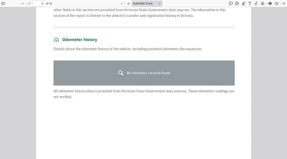287x159 pixels.
Task: Select the page number field
Action: (x=39, y=4)
